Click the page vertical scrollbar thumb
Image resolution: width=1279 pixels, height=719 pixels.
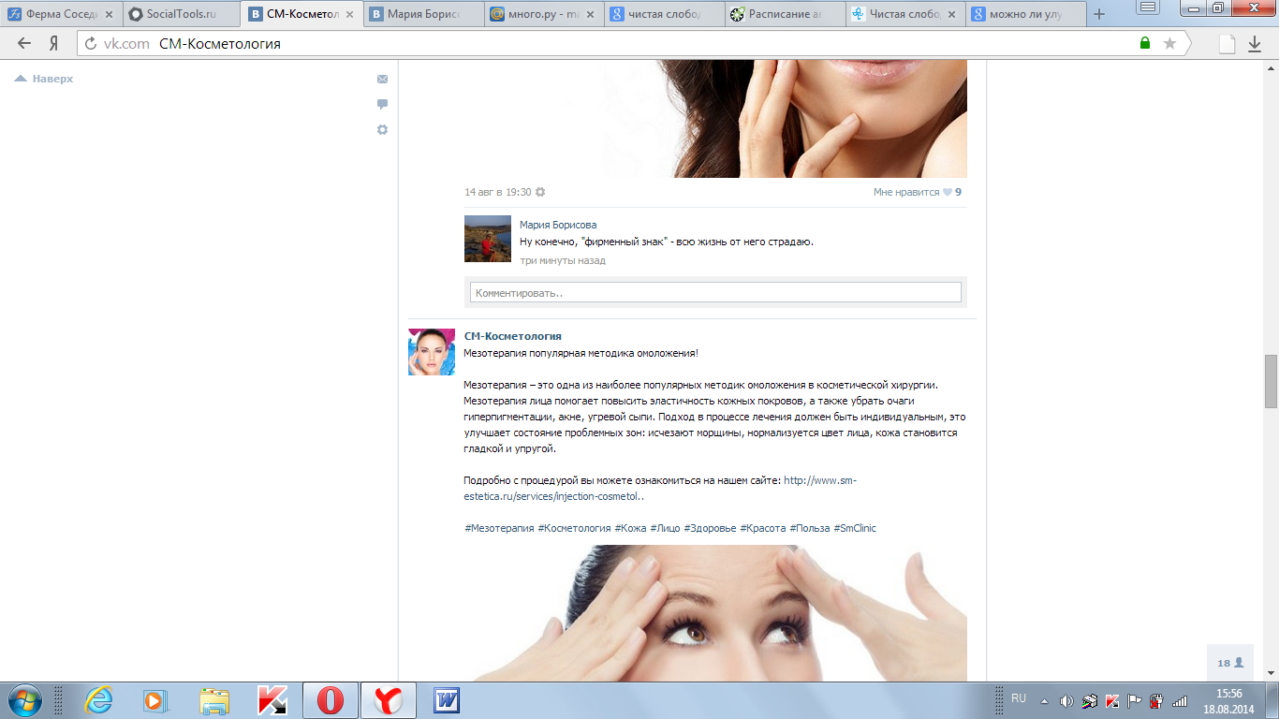1271,382
